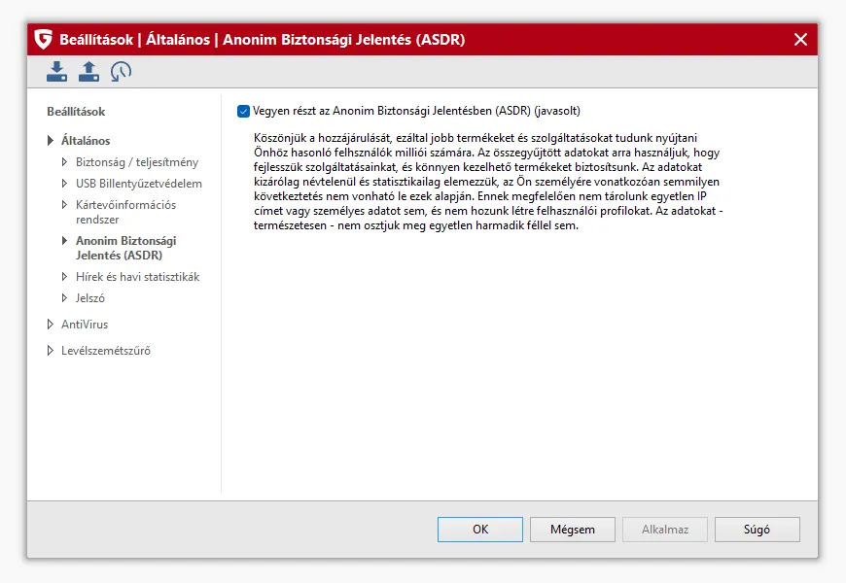Expand the Levélszemétszűrő tree section

point(51,351)
